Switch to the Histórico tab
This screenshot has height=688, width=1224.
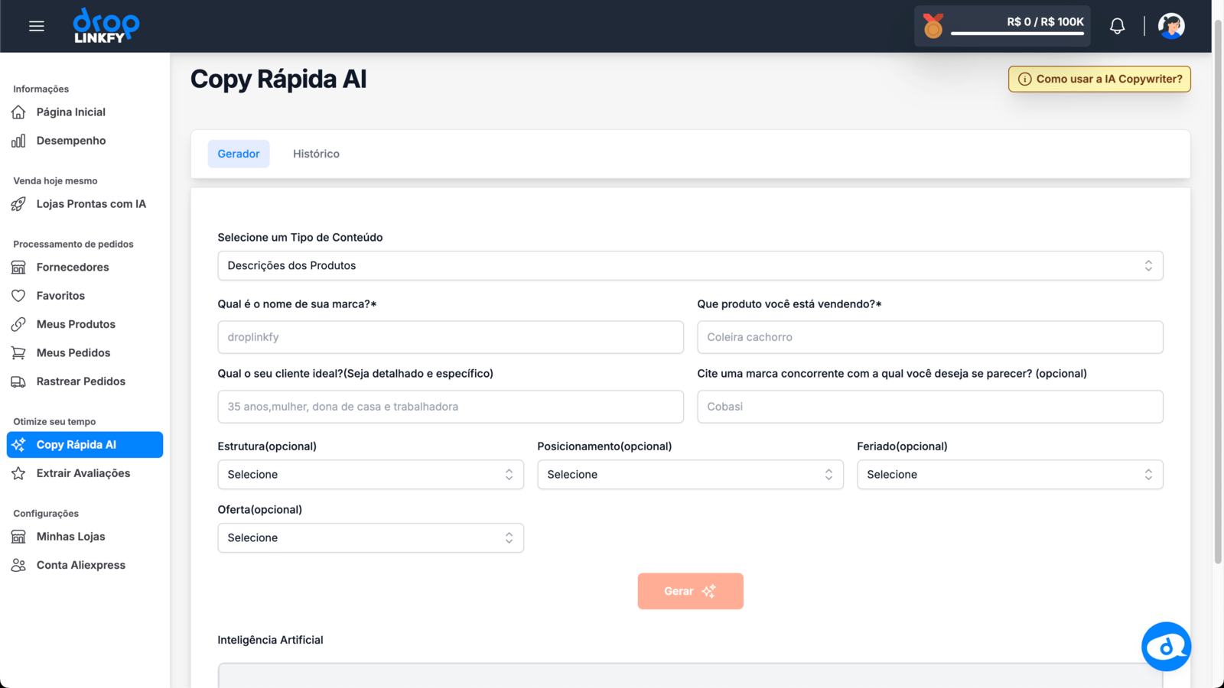[x=316, y=154]
